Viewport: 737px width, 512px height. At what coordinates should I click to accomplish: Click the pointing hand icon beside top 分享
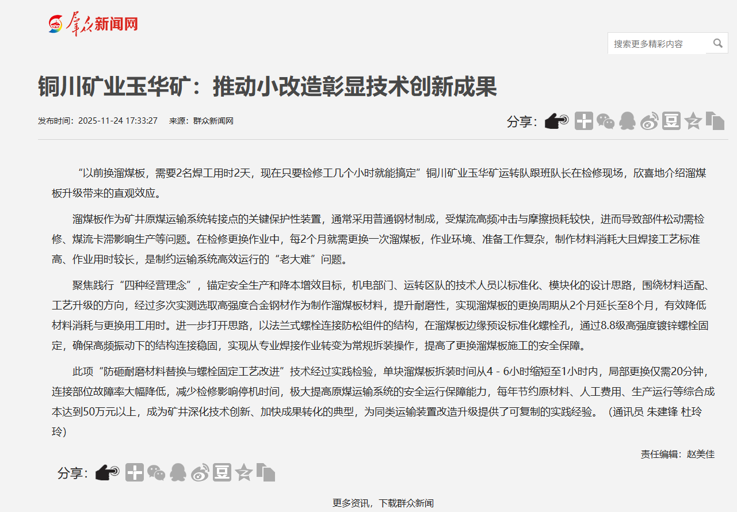(x=556, y=121)
